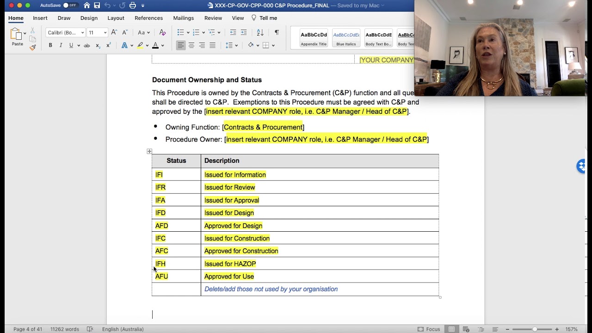Click the Line Spacing icon

229,45
